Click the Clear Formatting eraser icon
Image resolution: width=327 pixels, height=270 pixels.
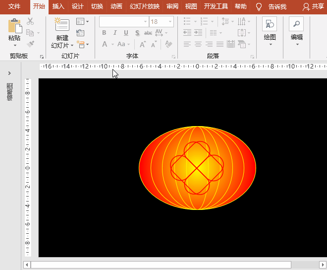tap(168, 44)
